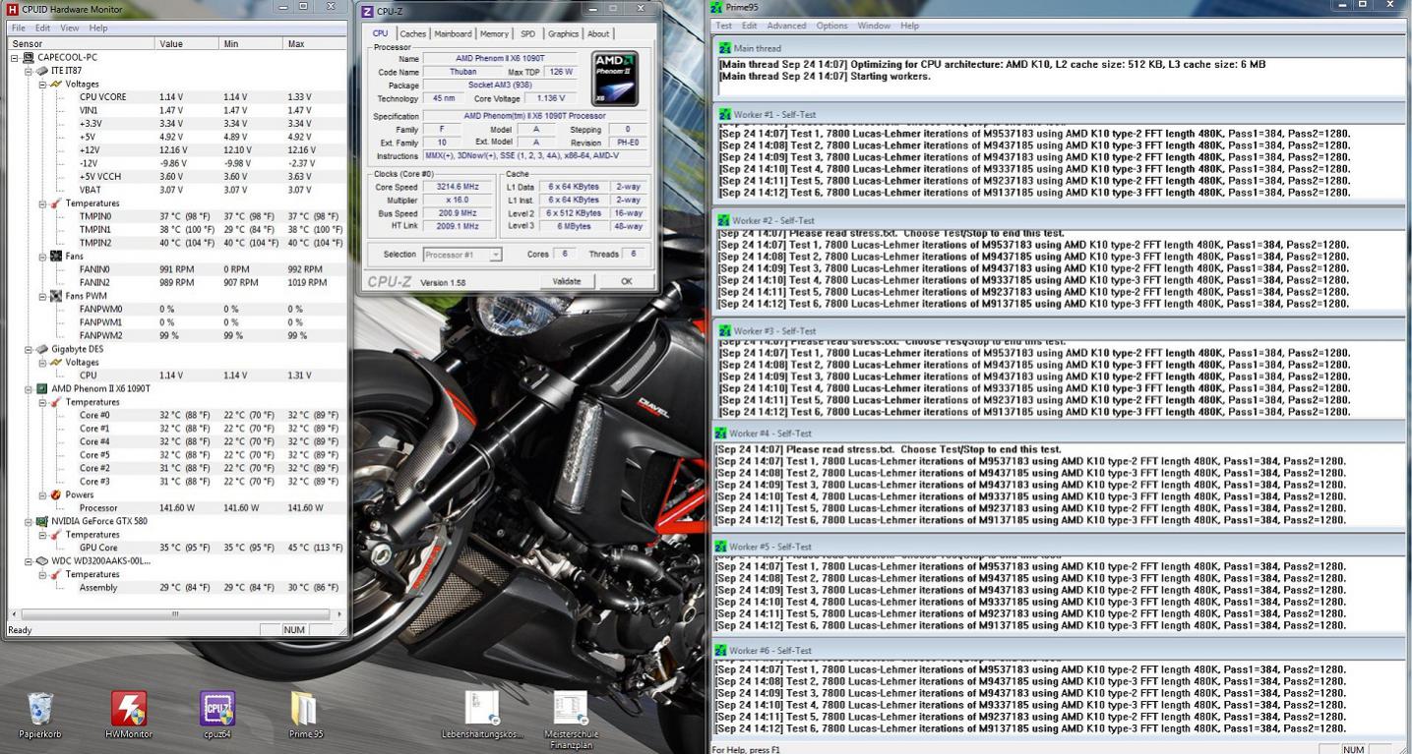Switch to the Mainboard tab in CPU-Z
This screenshot has height=754, width=1412.
[454, 33]
